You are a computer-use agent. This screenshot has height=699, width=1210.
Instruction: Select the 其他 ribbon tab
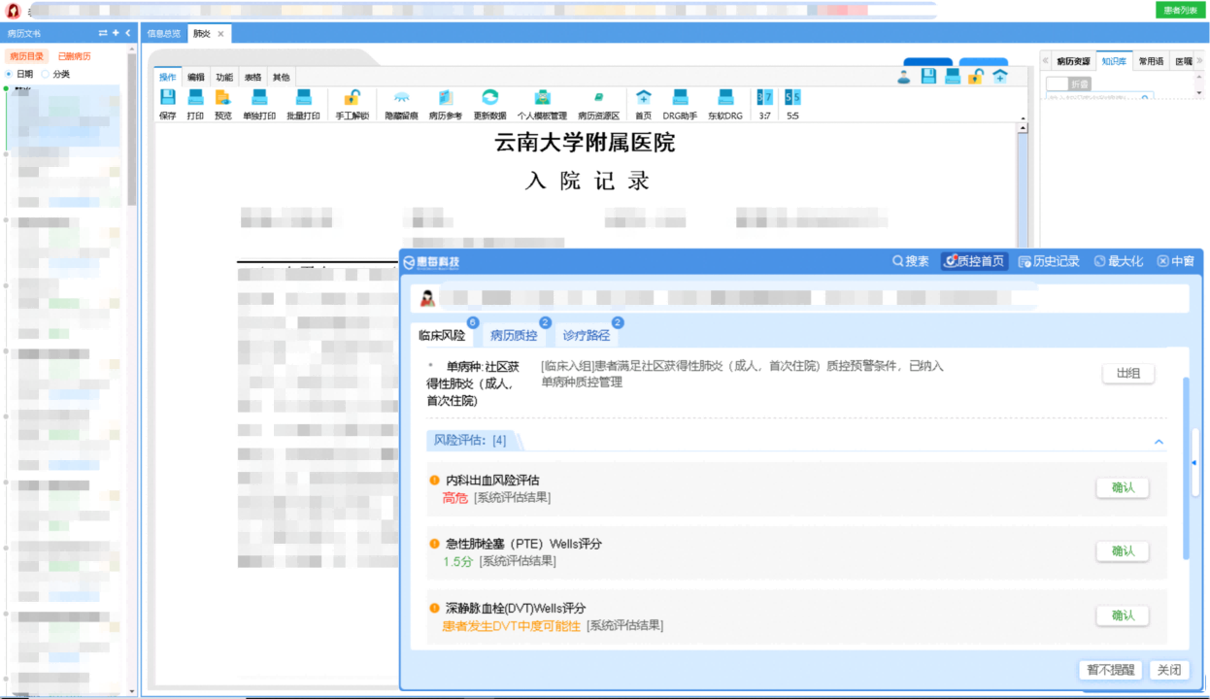pyautogui.click(x=281, y=77)
